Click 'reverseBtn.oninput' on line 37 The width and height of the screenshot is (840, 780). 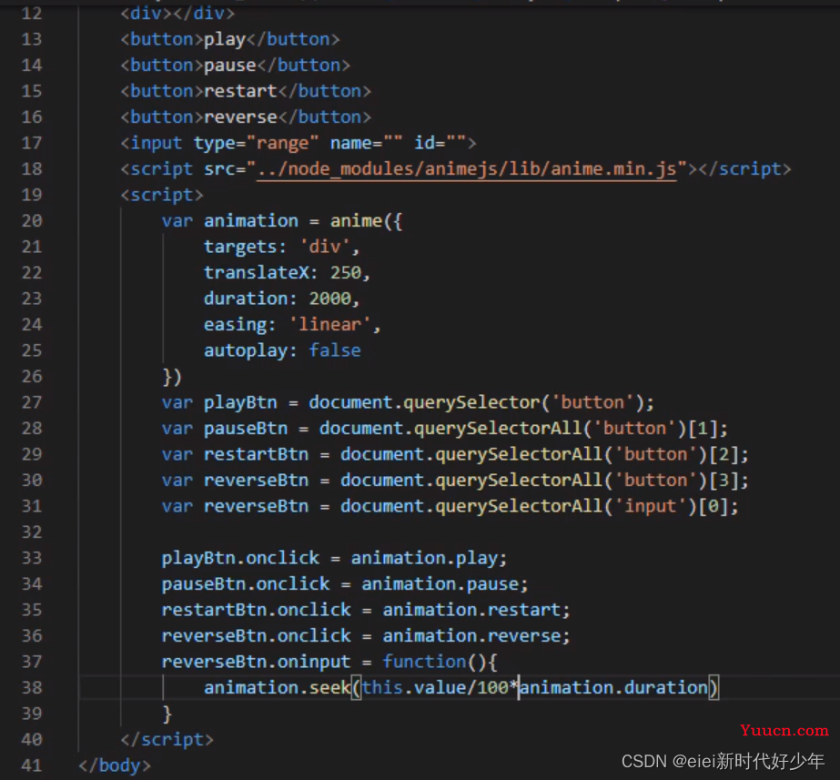[256, 663]
